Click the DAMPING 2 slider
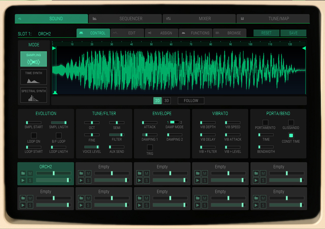The image size is (325, 229). tap(175, 135)
